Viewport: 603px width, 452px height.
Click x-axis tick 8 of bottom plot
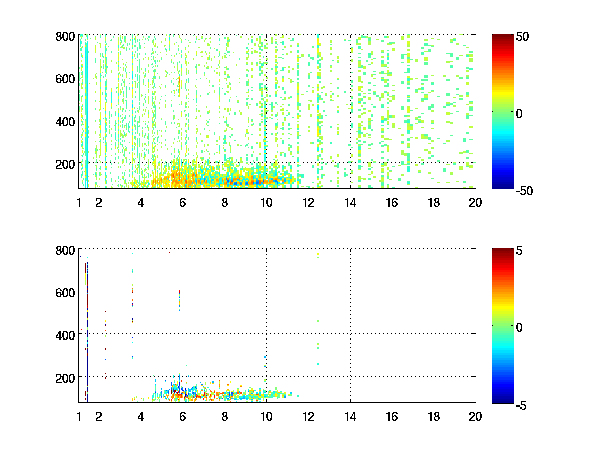(224, 416)
